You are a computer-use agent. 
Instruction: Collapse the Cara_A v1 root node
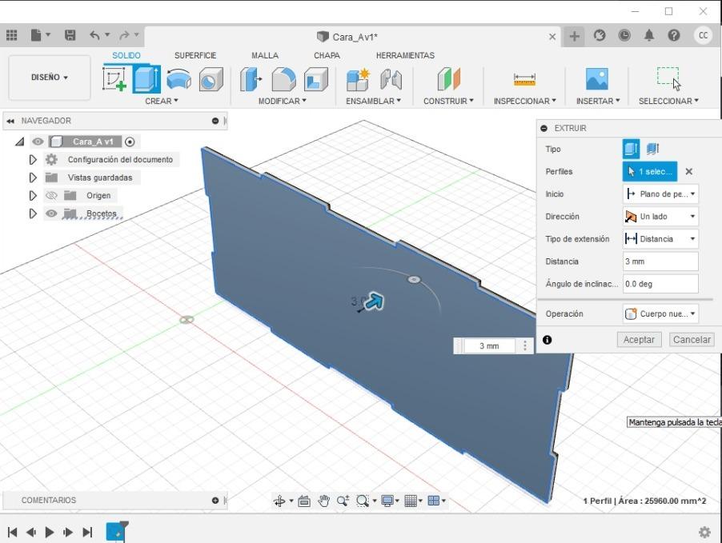pos(19,142)
